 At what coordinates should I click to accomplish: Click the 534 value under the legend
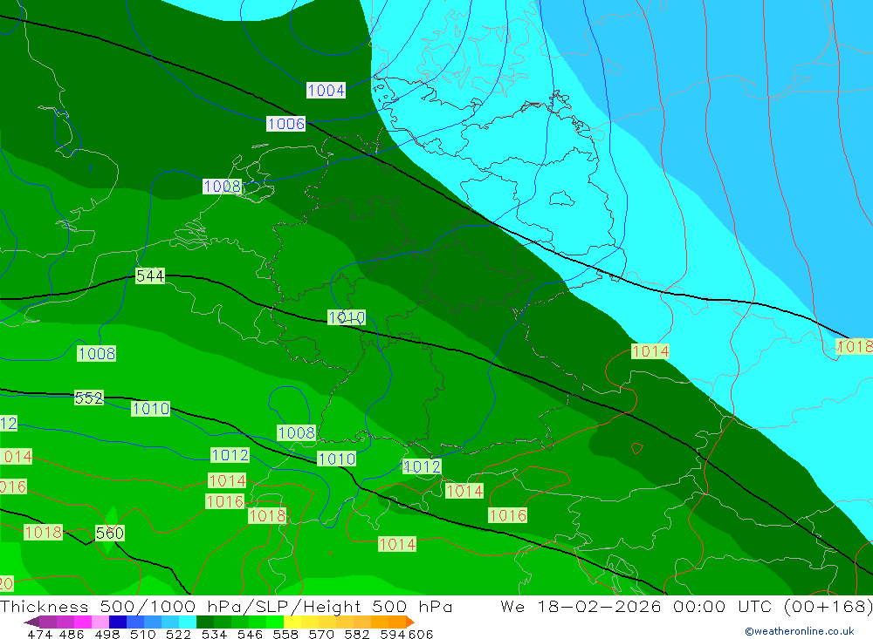coord(214,634)
